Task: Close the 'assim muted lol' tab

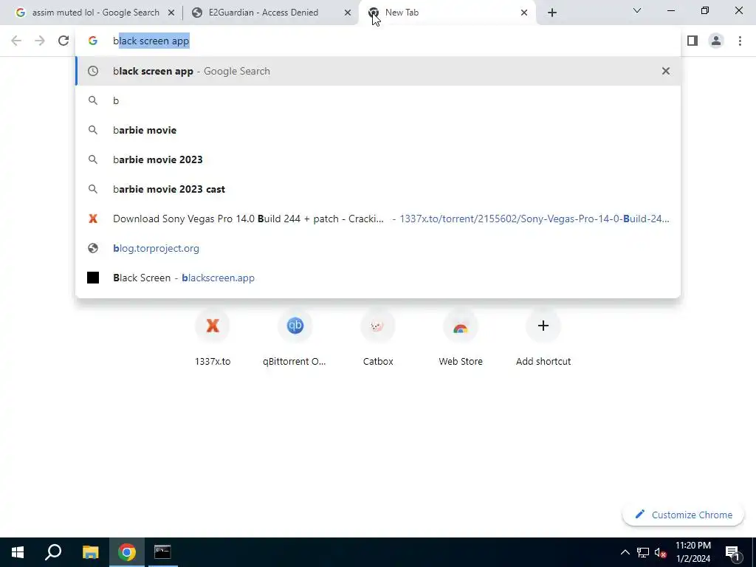Action: coord(171,13)
